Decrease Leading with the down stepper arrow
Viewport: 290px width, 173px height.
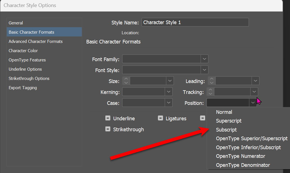[212, 83]
